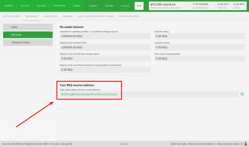Open the Bonding tab
The height and width of the screenshot is (147, 249).
point(68,16)
